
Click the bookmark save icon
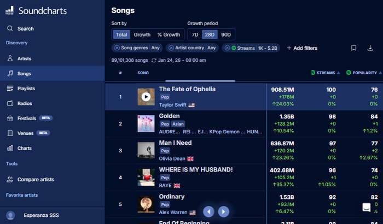pos(353,48)
